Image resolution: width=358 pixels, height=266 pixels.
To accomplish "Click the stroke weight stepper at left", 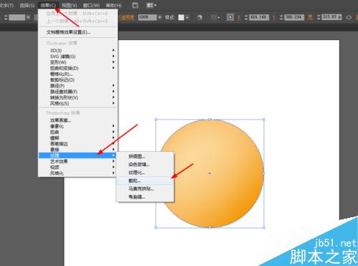I will tap(6, 17).
